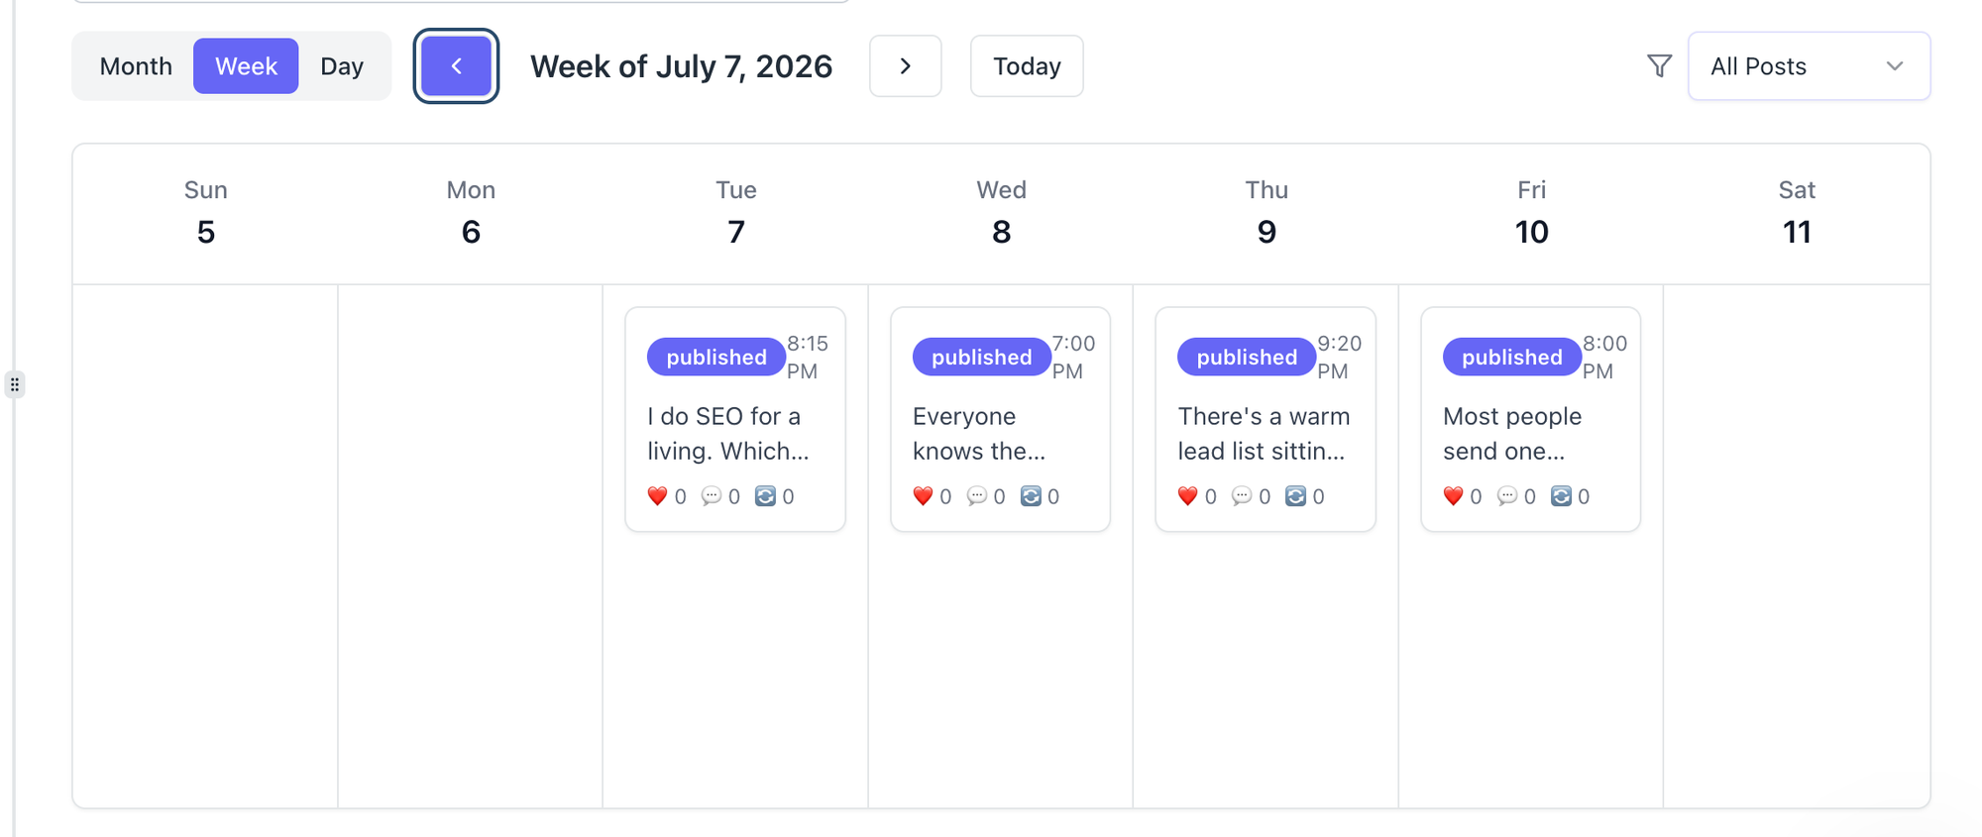Advance to next week with right arrow
Screen dimensions: 1982x837
pyautogui.click(x=905, y=66)
